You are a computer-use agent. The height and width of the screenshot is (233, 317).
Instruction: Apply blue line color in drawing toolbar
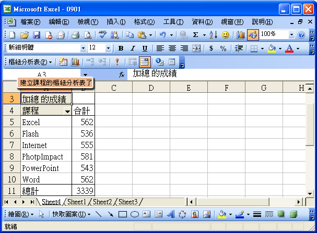coord(240,214)
